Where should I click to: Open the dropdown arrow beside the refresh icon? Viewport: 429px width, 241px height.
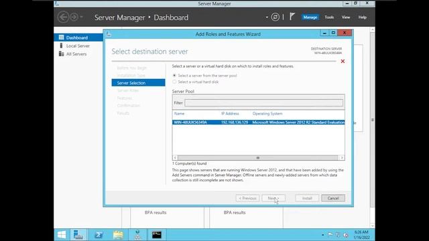tap(267, 17)
